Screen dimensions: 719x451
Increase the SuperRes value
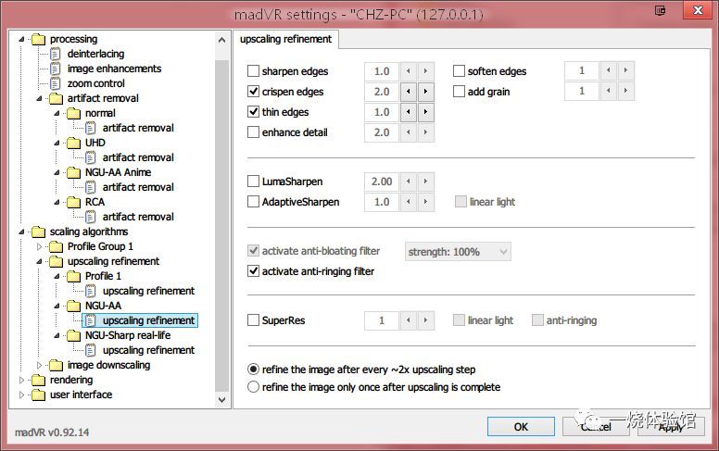click(425, 319)
